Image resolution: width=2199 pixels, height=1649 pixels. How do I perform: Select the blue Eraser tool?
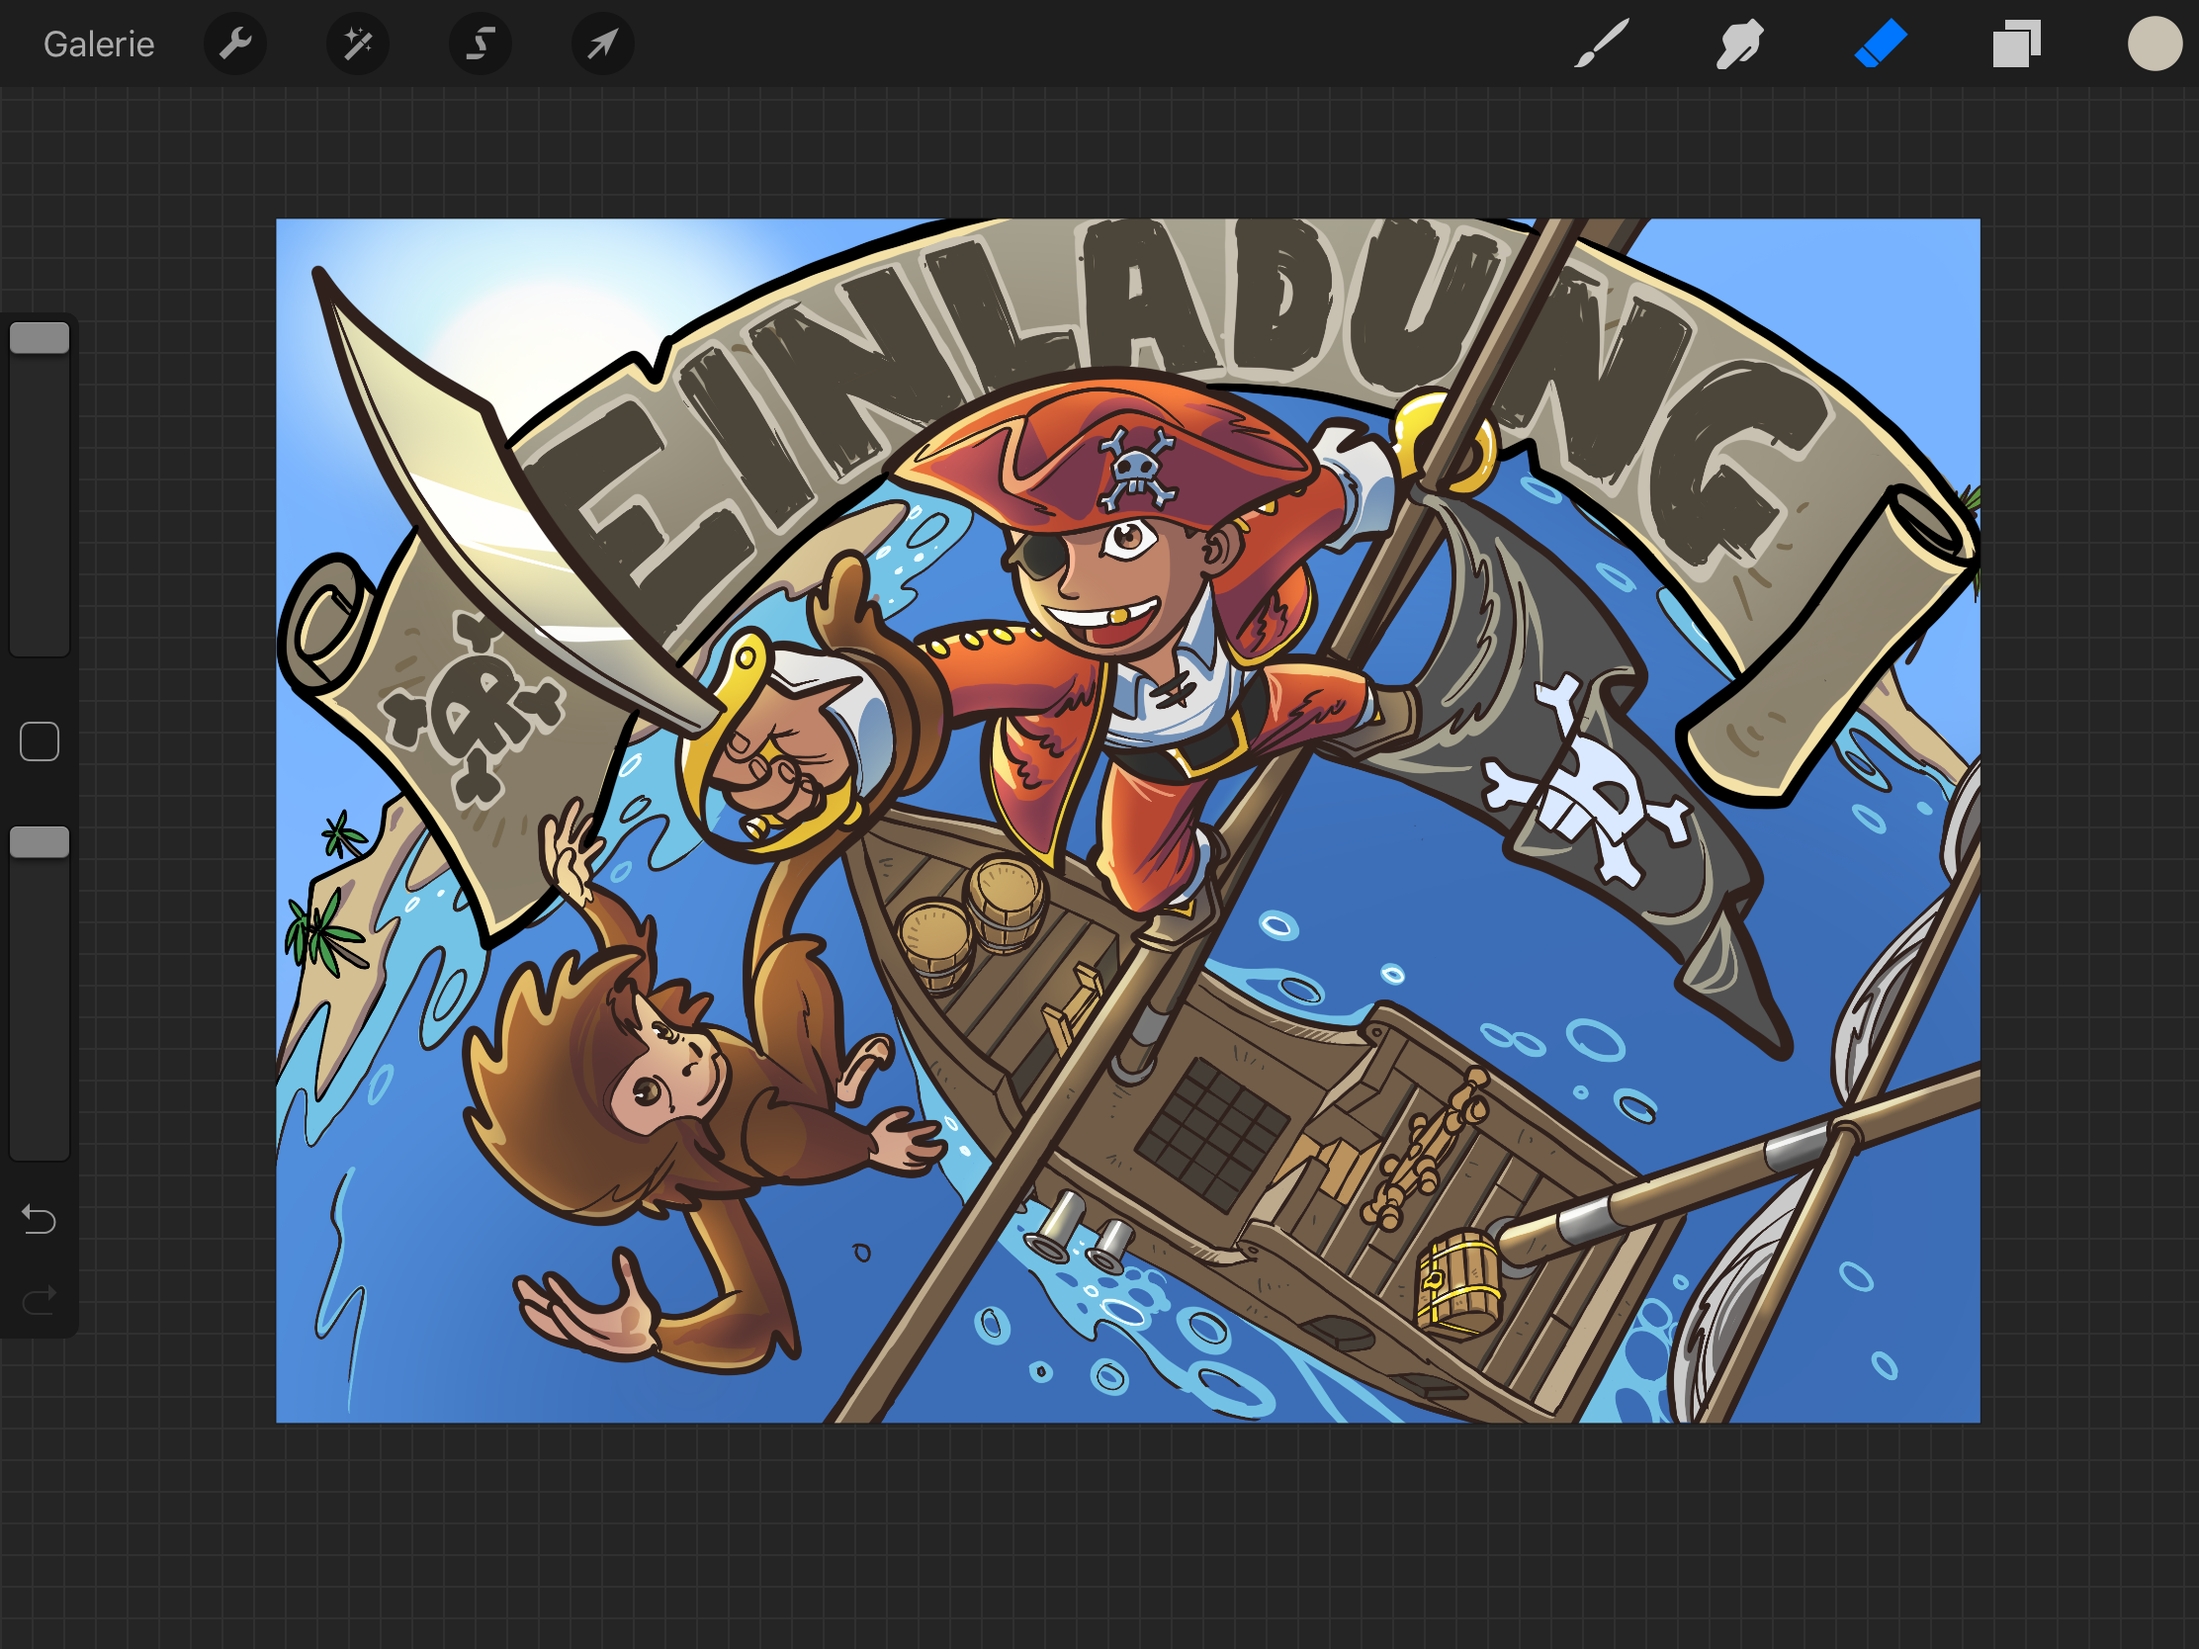[x=1880, y=43]
